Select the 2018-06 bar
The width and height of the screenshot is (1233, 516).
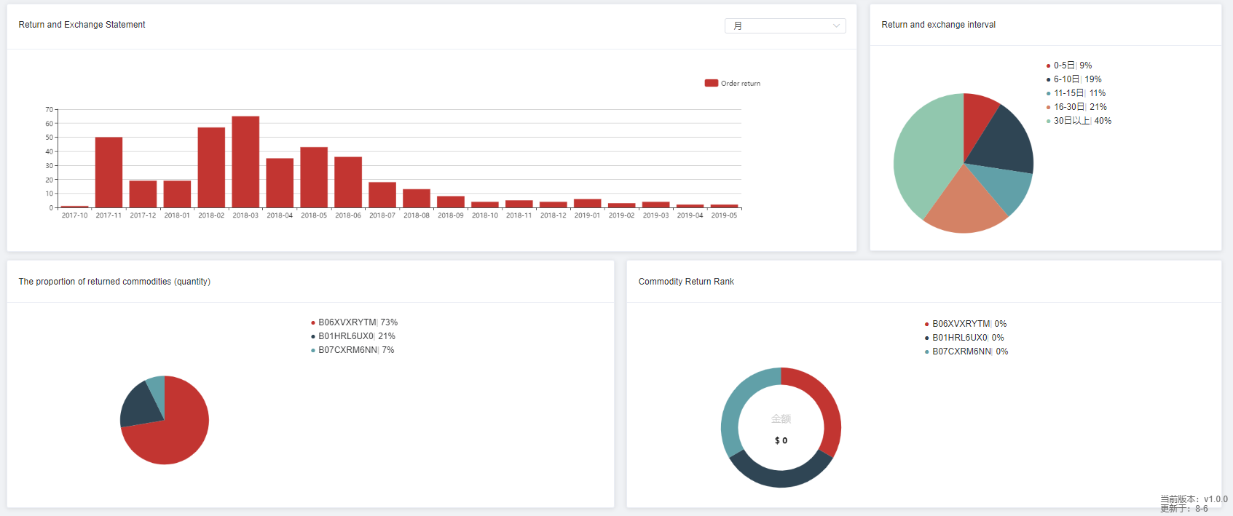point(348,182)
